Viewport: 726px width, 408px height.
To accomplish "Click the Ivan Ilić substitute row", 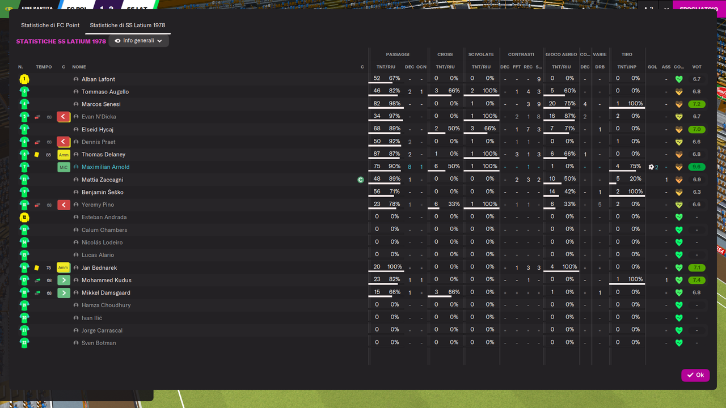I will click(x=362, y=318).
